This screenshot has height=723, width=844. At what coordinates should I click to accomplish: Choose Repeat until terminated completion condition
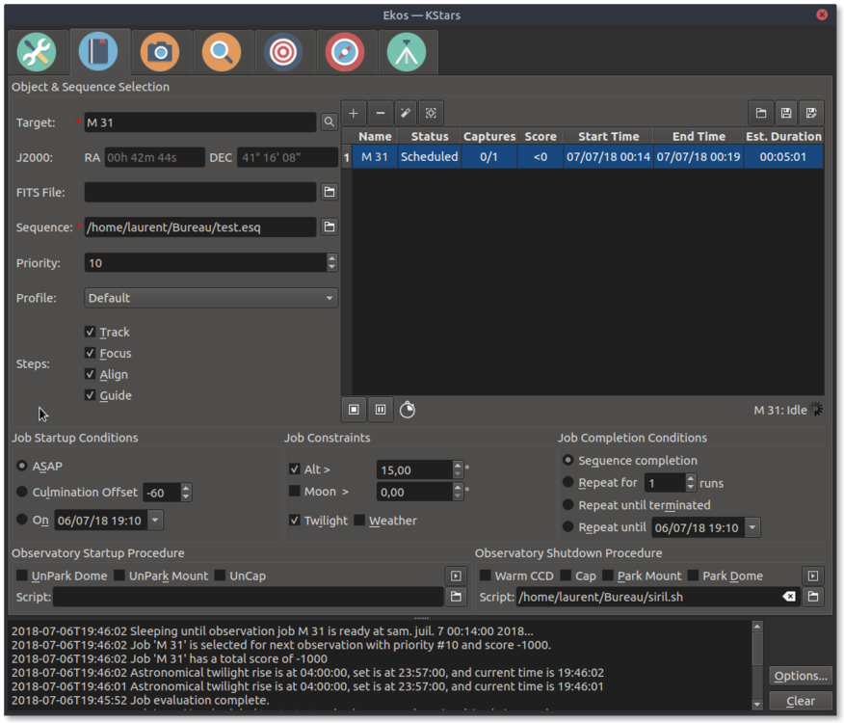click(x=567, y=504)
